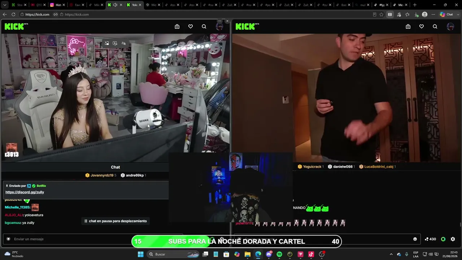This screenshot has width=462, height=260.
Task: Open profile avatar in the left Kick header
Action: [x=219, y=26]
